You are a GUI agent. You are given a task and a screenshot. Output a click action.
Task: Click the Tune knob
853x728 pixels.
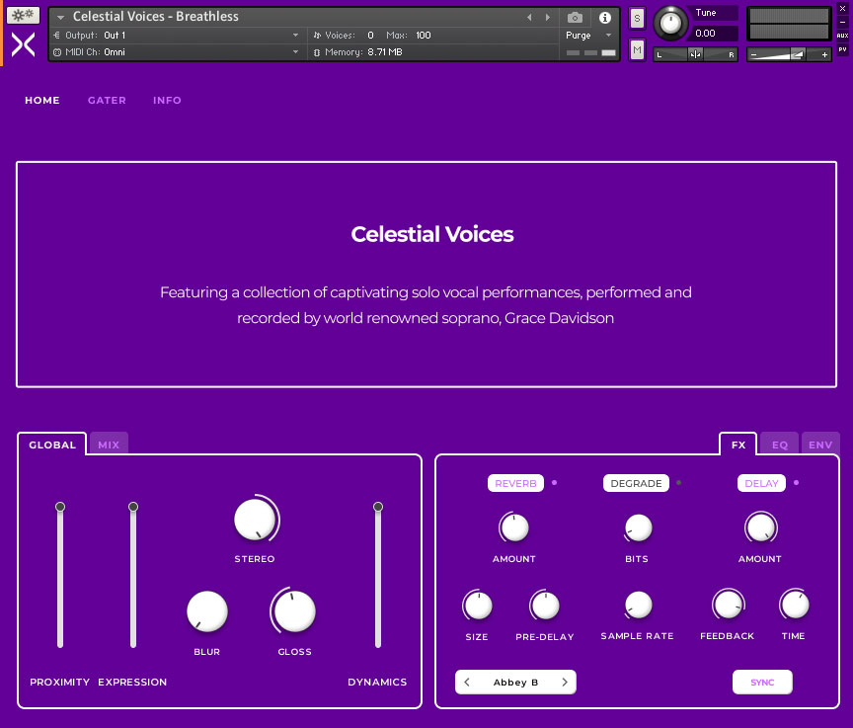click(x=670, y=24)
